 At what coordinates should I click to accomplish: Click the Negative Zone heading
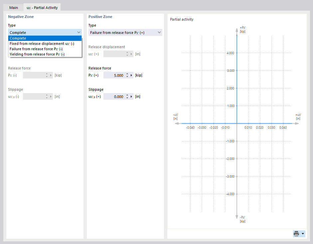click(x=21, y=17)
